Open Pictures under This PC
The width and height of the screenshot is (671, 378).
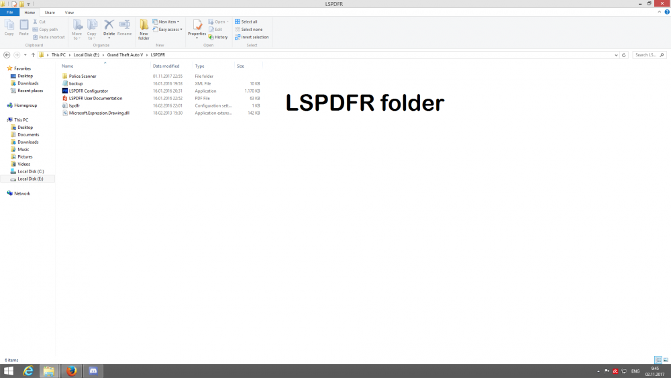[25, 156]
